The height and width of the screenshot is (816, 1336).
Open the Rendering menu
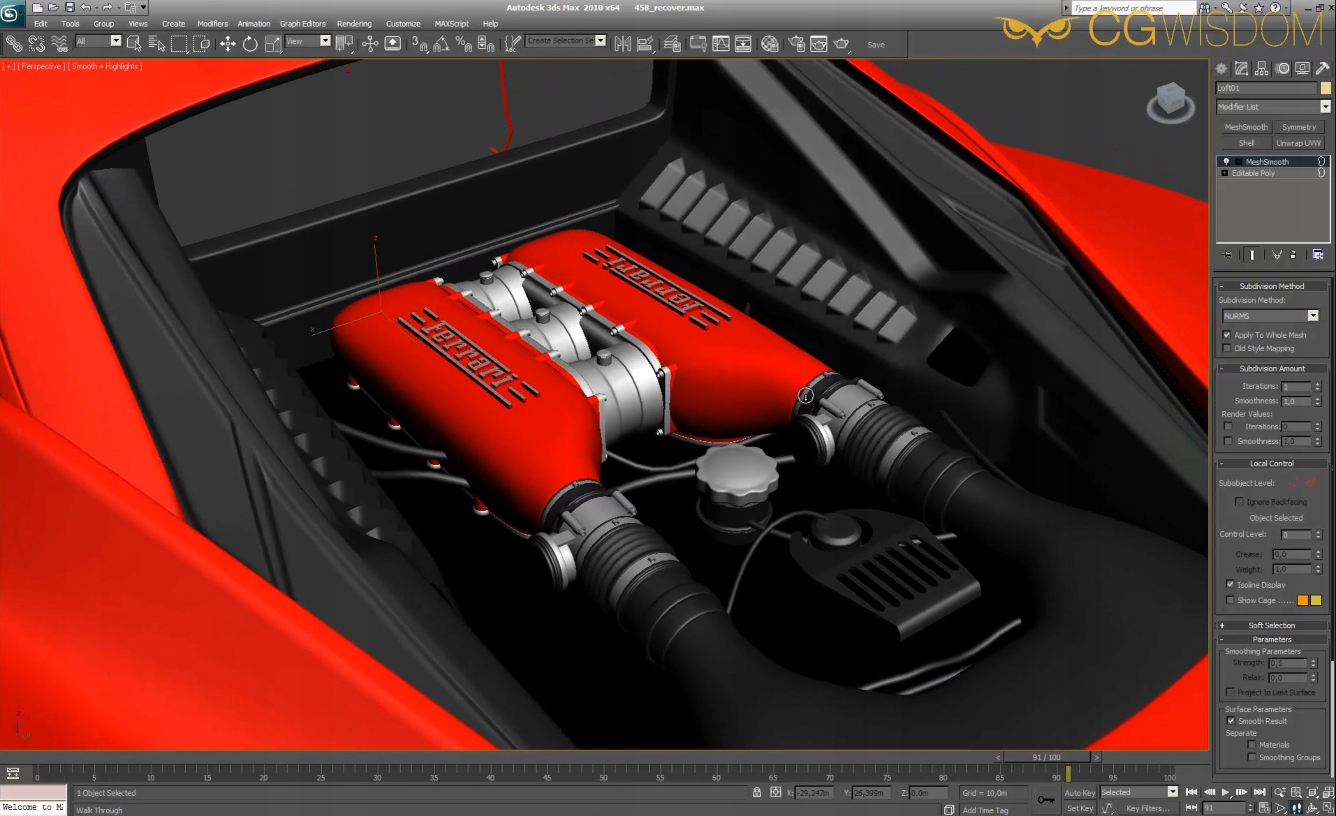tap(354, 24)
